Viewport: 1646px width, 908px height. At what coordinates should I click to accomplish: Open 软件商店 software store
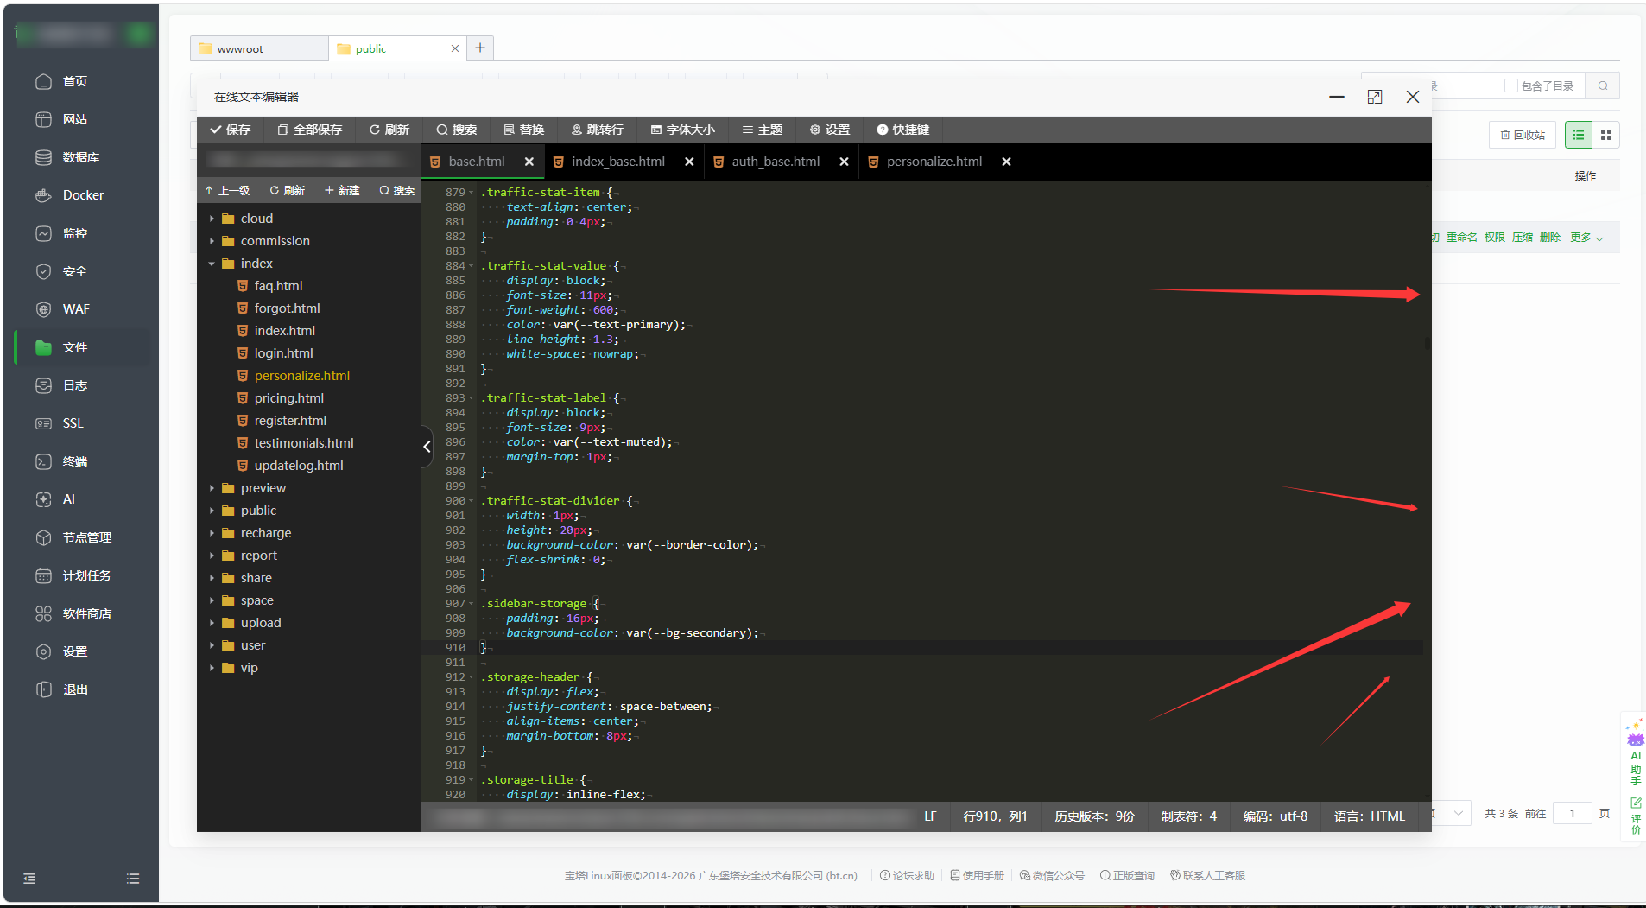coord(86,613)
